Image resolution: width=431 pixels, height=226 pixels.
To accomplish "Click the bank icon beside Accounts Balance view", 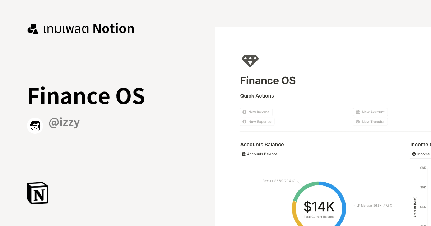I will click(244, 154).
